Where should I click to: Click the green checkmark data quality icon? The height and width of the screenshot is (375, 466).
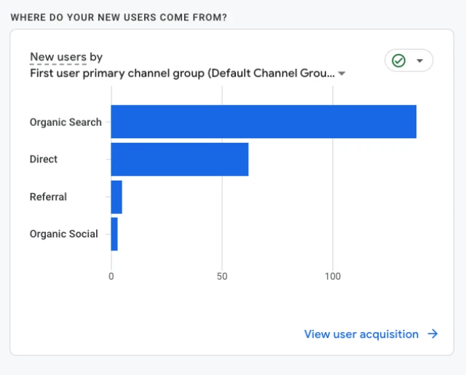click(398, 60)
